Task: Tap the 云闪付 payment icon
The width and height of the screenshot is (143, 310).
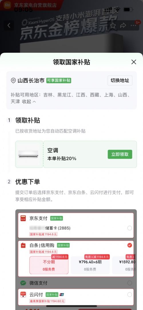Action: click(23, 295)
